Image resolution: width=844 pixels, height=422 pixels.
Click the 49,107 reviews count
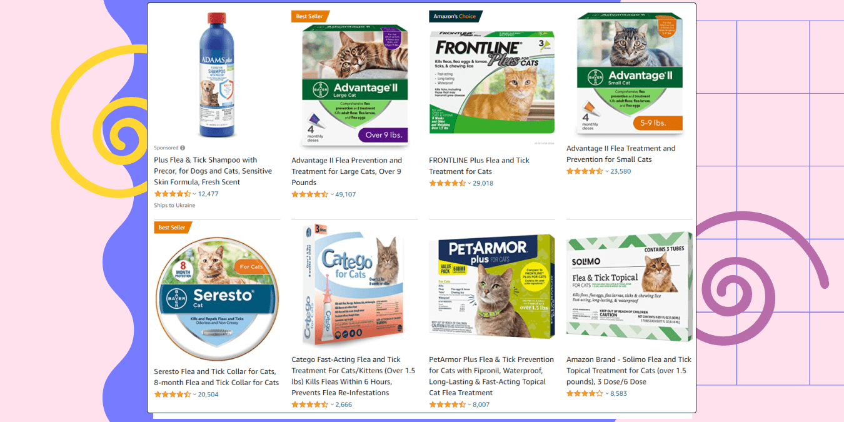pos(346,194)
